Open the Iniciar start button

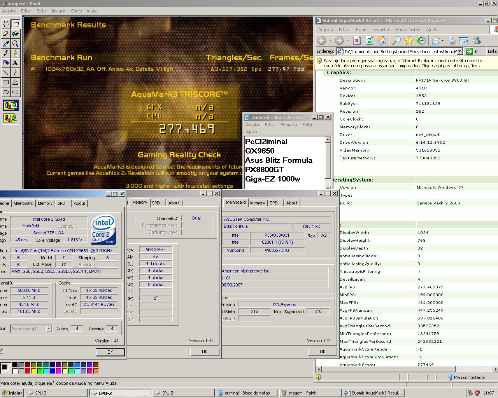12,393
